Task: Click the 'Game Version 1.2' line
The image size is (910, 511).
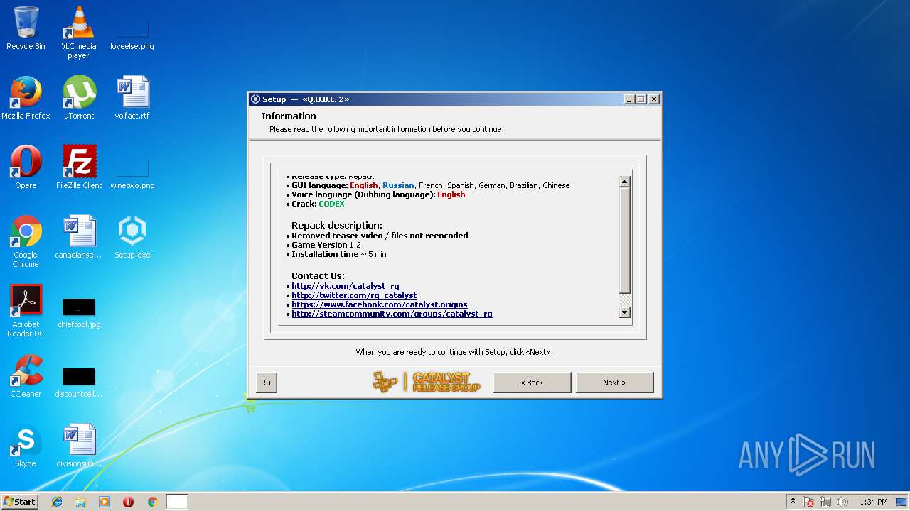Action: 326,245
